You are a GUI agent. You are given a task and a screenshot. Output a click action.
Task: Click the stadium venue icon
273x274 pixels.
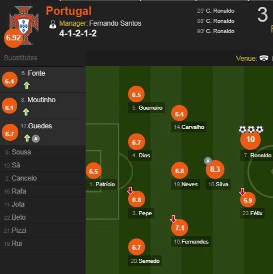point(264,58)
